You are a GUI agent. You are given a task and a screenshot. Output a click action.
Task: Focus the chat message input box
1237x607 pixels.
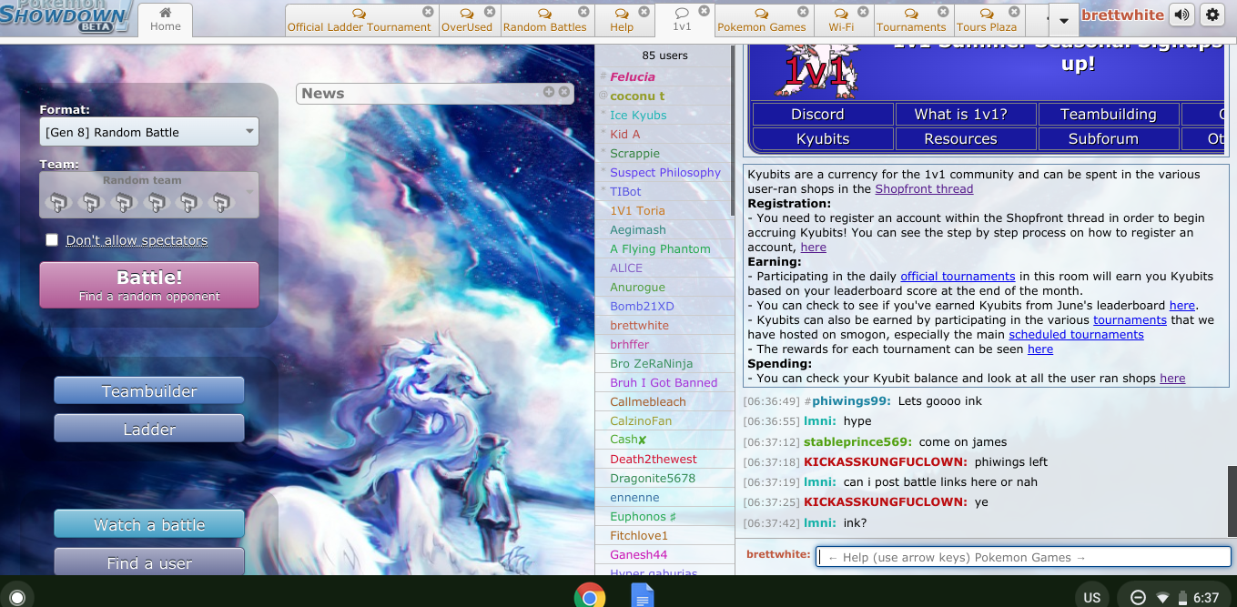pos(1024,557)
